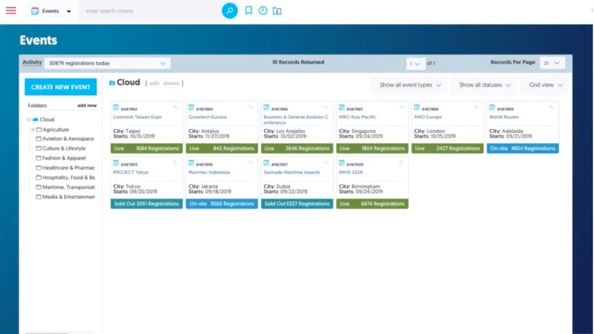
Task: Click the tool icon on the MRO Europe card
Action: pyautogui.click(x=477, y=107)
